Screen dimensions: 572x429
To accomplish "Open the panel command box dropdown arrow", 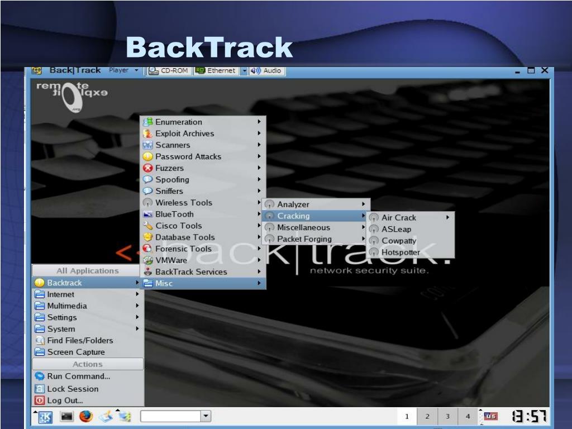I will [x=206, y=416].
